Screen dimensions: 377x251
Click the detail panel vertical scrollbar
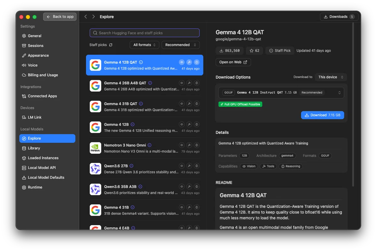[353, 104]
